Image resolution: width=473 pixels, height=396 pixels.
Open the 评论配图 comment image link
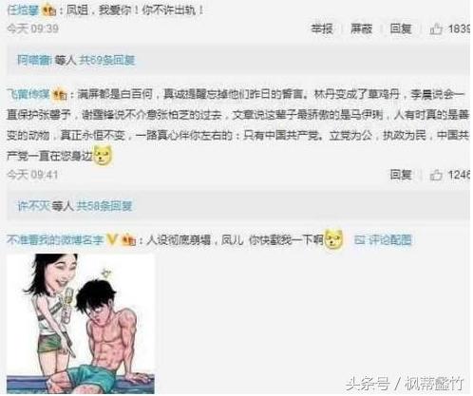(389, 239)
